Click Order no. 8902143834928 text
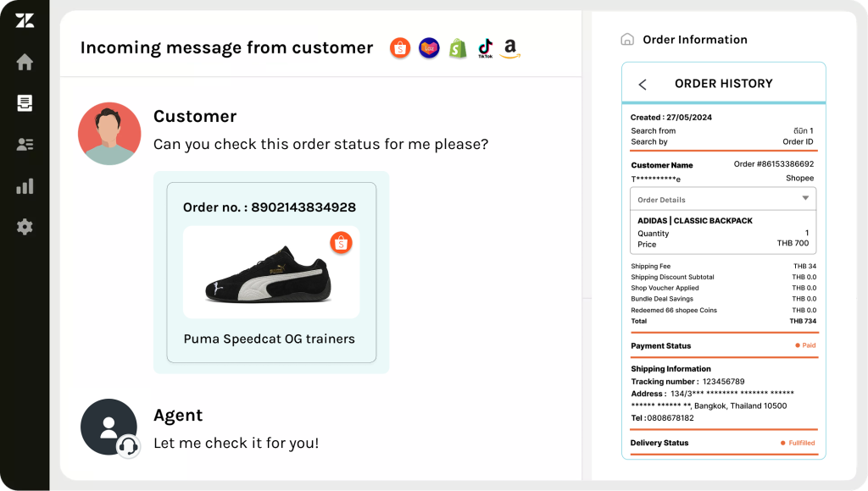868x491 pixels. point(270,207)
